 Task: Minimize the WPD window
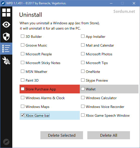[111, 3]
